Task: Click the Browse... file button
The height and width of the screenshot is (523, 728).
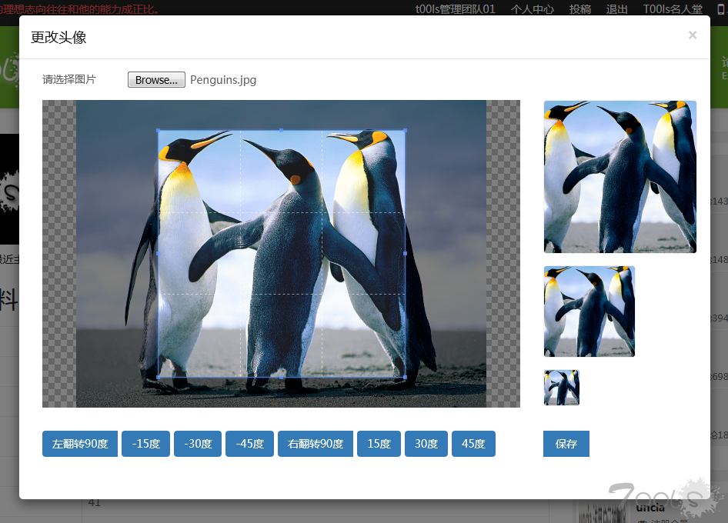Action: [x=156, y=80]
